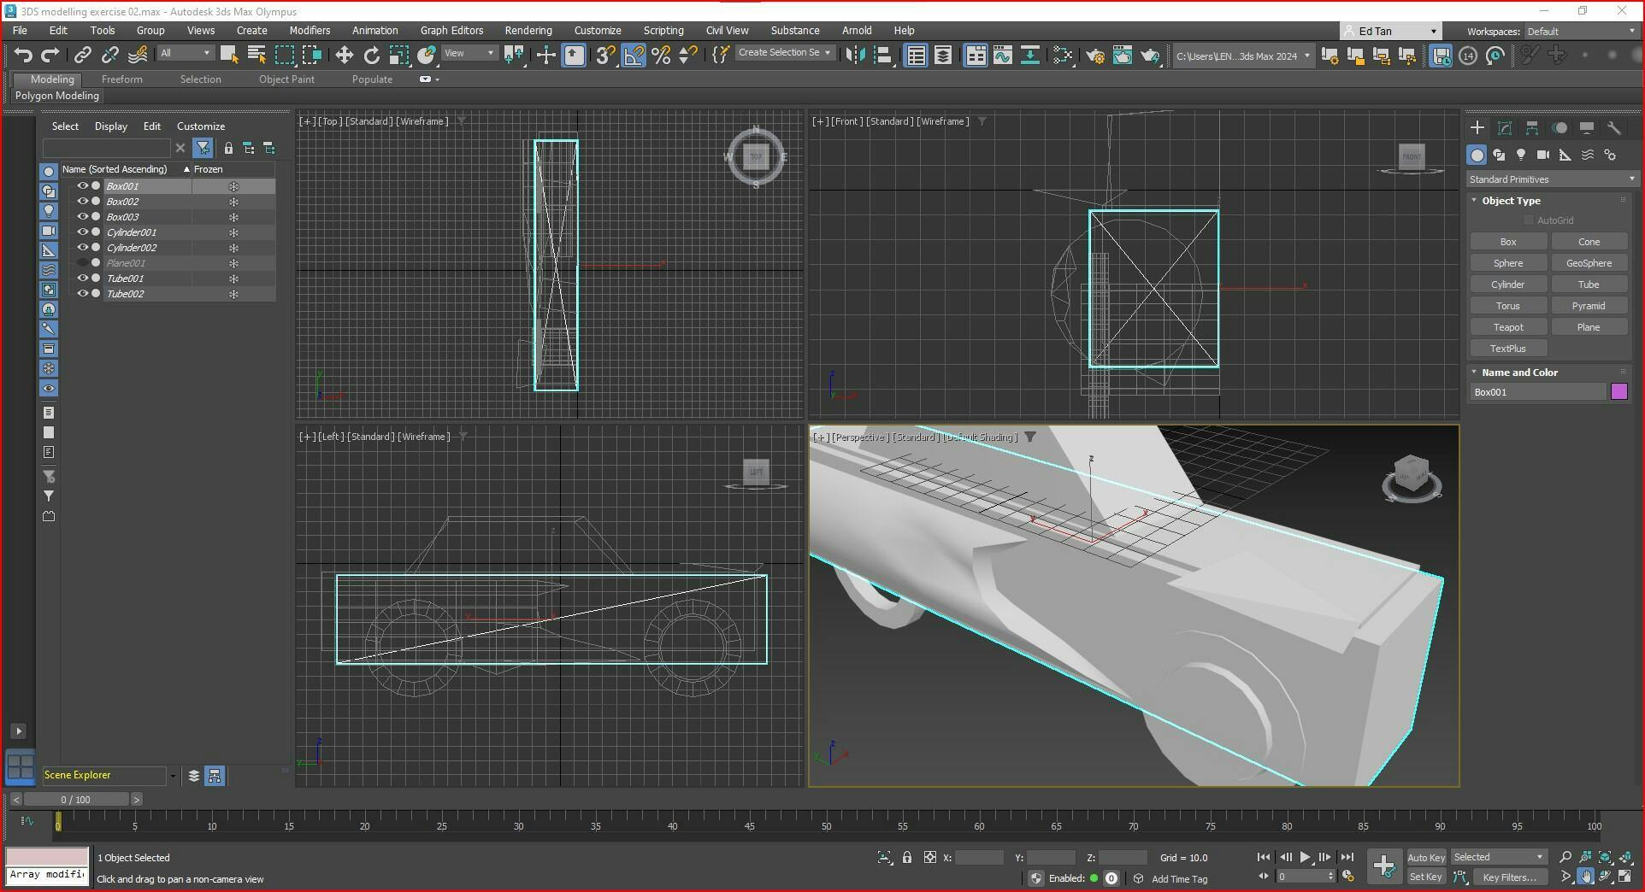
Task: Enable the AutoGrid checkbox
Action: click(1529, 220)
